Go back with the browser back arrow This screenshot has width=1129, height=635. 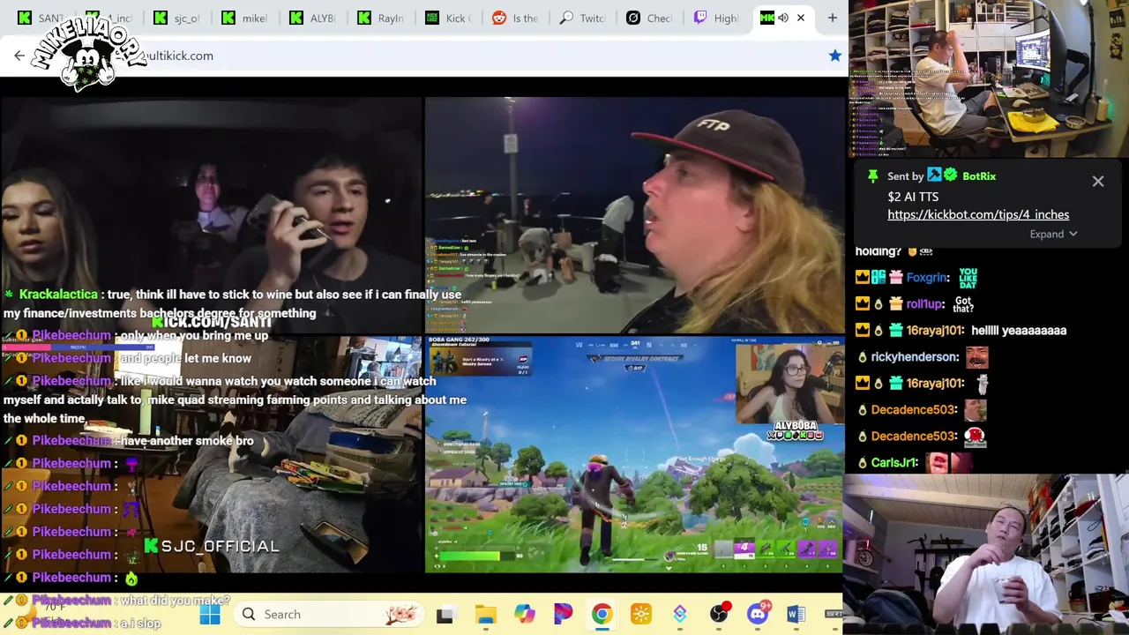(19, 56)
